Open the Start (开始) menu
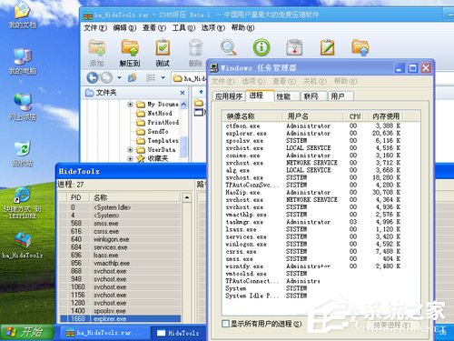The width and height of the screenshot is (454, 341). 26,333
